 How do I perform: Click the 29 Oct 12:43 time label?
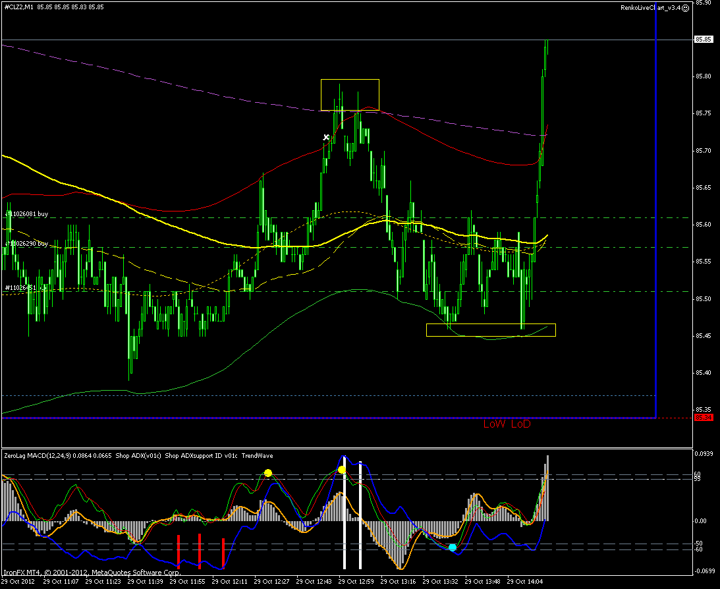(314, 582)
